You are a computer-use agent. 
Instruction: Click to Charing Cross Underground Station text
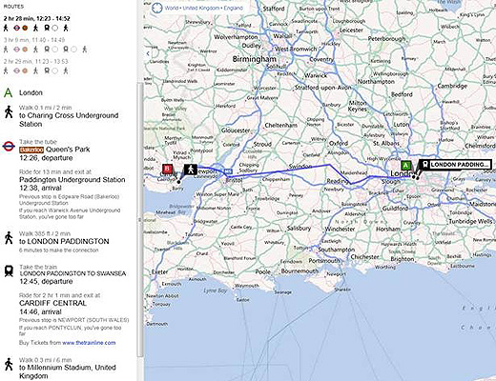(69, 120)
